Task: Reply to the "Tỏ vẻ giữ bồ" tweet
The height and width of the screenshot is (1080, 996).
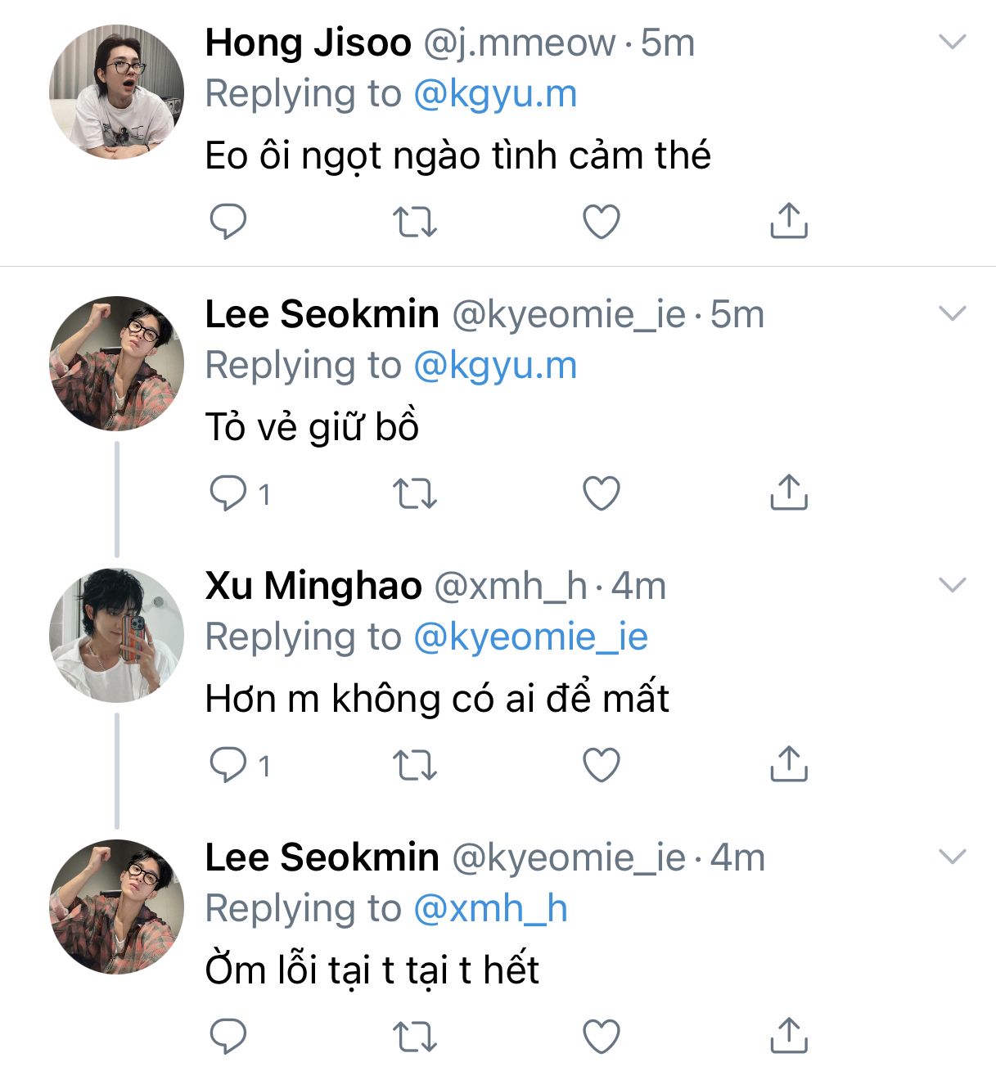Action: (x=228, y=493)
